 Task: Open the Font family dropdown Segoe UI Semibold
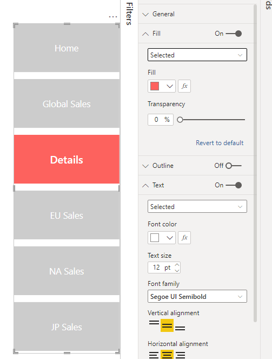(197, 296)
